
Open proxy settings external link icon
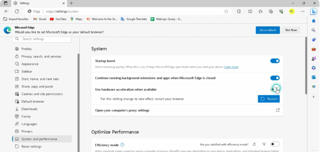[x=278, y=110]
